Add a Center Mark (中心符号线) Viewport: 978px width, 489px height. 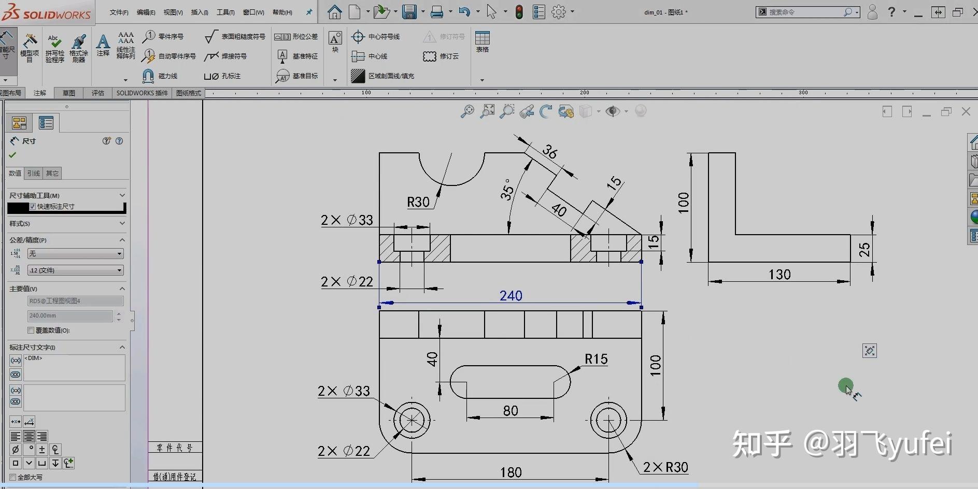coord(376,36)
